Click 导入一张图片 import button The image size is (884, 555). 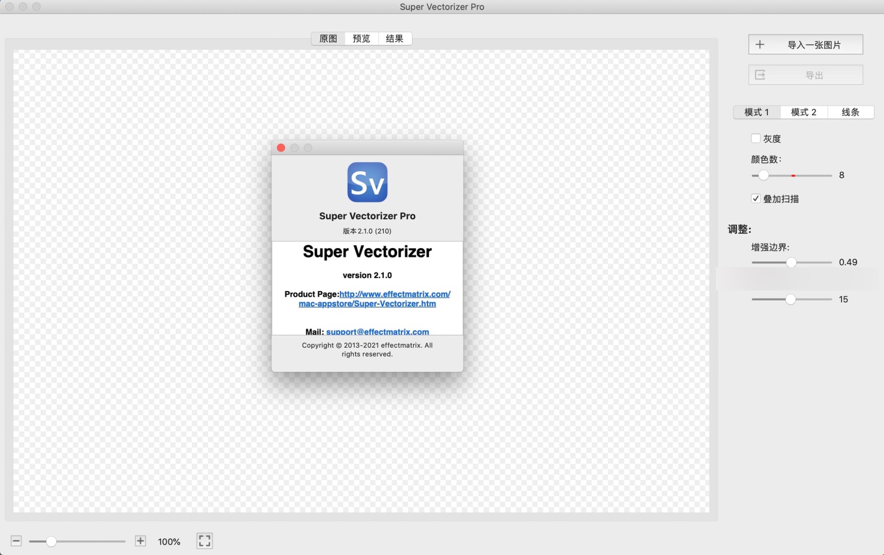[805, 45]
